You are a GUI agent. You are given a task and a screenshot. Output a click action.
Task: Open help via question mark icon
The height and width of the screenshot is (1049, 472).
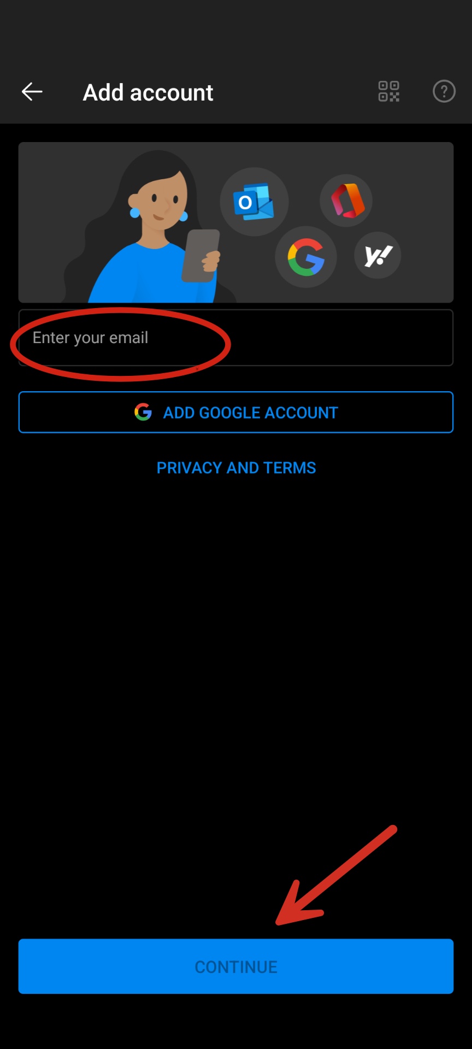click(x=444, y=91)
